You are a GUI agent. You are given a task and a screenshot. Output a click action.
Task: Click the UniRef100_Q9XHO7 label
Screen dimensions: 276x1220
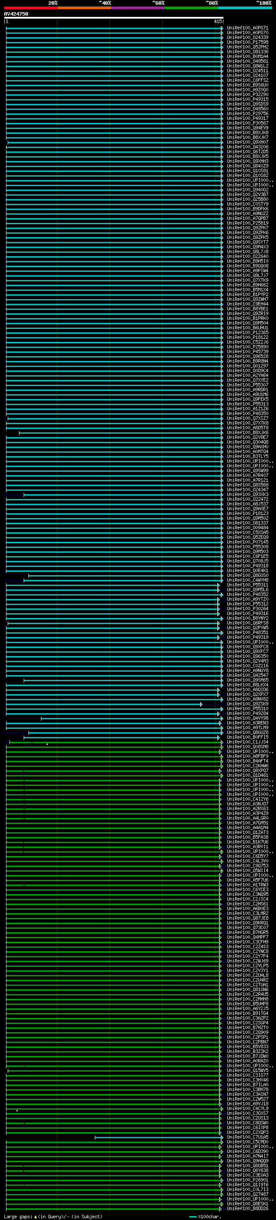(x=248, y=142)
